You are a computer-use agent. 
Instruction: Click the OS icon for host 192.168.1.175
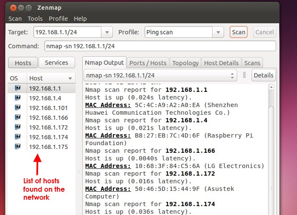(18, 146)
